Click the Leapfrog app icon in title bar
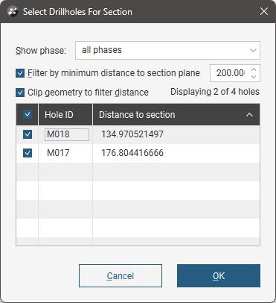Viewport: 276px width, 303px height. point(13,12)
